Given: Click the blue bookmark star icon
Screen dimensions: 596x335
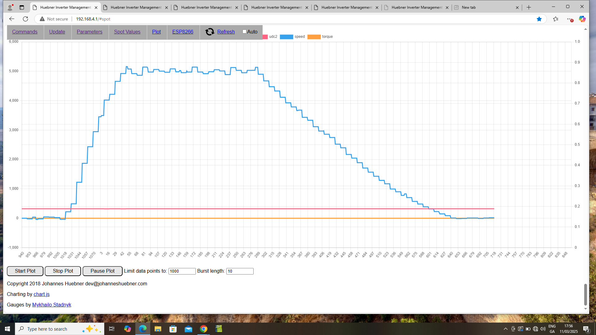Looking at the screenshot, I should [x=539, y=19].
